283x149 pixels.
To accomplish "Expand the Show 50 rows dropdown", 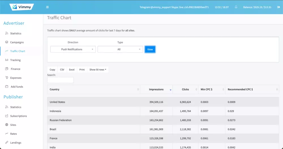I will point(98,70).
